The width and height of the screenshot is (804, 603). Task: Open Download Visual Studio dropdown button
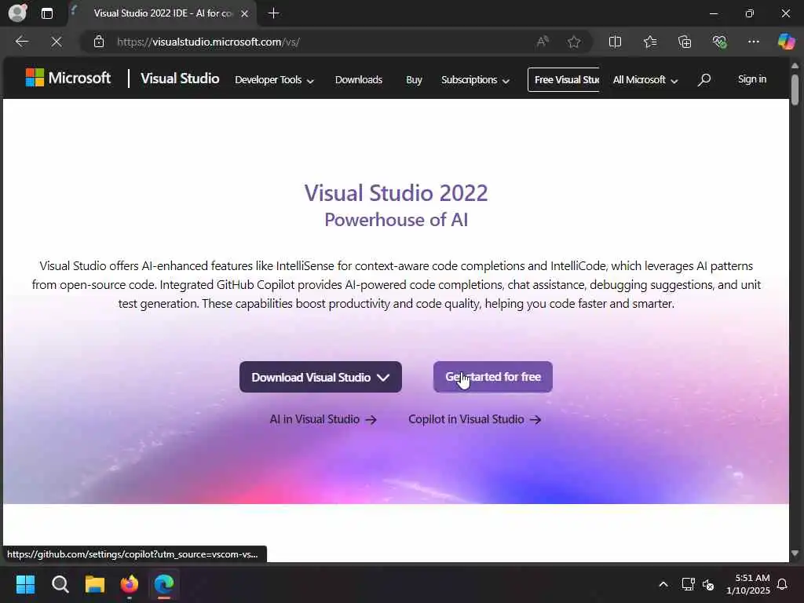click(320, 377)
